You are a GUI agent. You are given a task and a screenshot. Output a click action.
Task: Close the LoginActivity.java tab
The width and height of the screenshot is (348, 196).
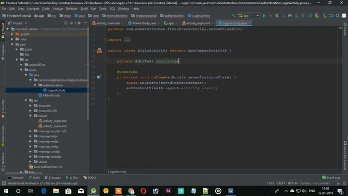click(x=250, y=23)
